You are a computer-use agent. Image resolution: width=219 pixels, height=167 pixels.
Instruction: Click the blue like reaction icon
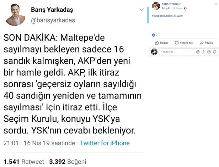153,35
